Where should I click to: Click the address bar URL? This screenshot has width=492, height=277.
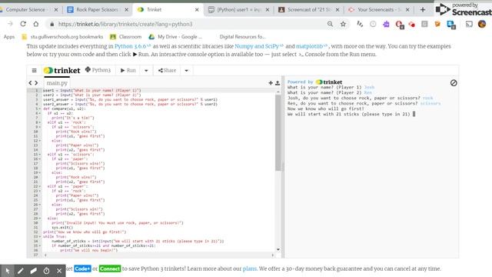pos(125,24)
